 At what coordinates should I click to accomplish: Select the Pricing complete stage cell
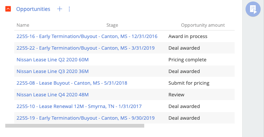tap(188, 59)
